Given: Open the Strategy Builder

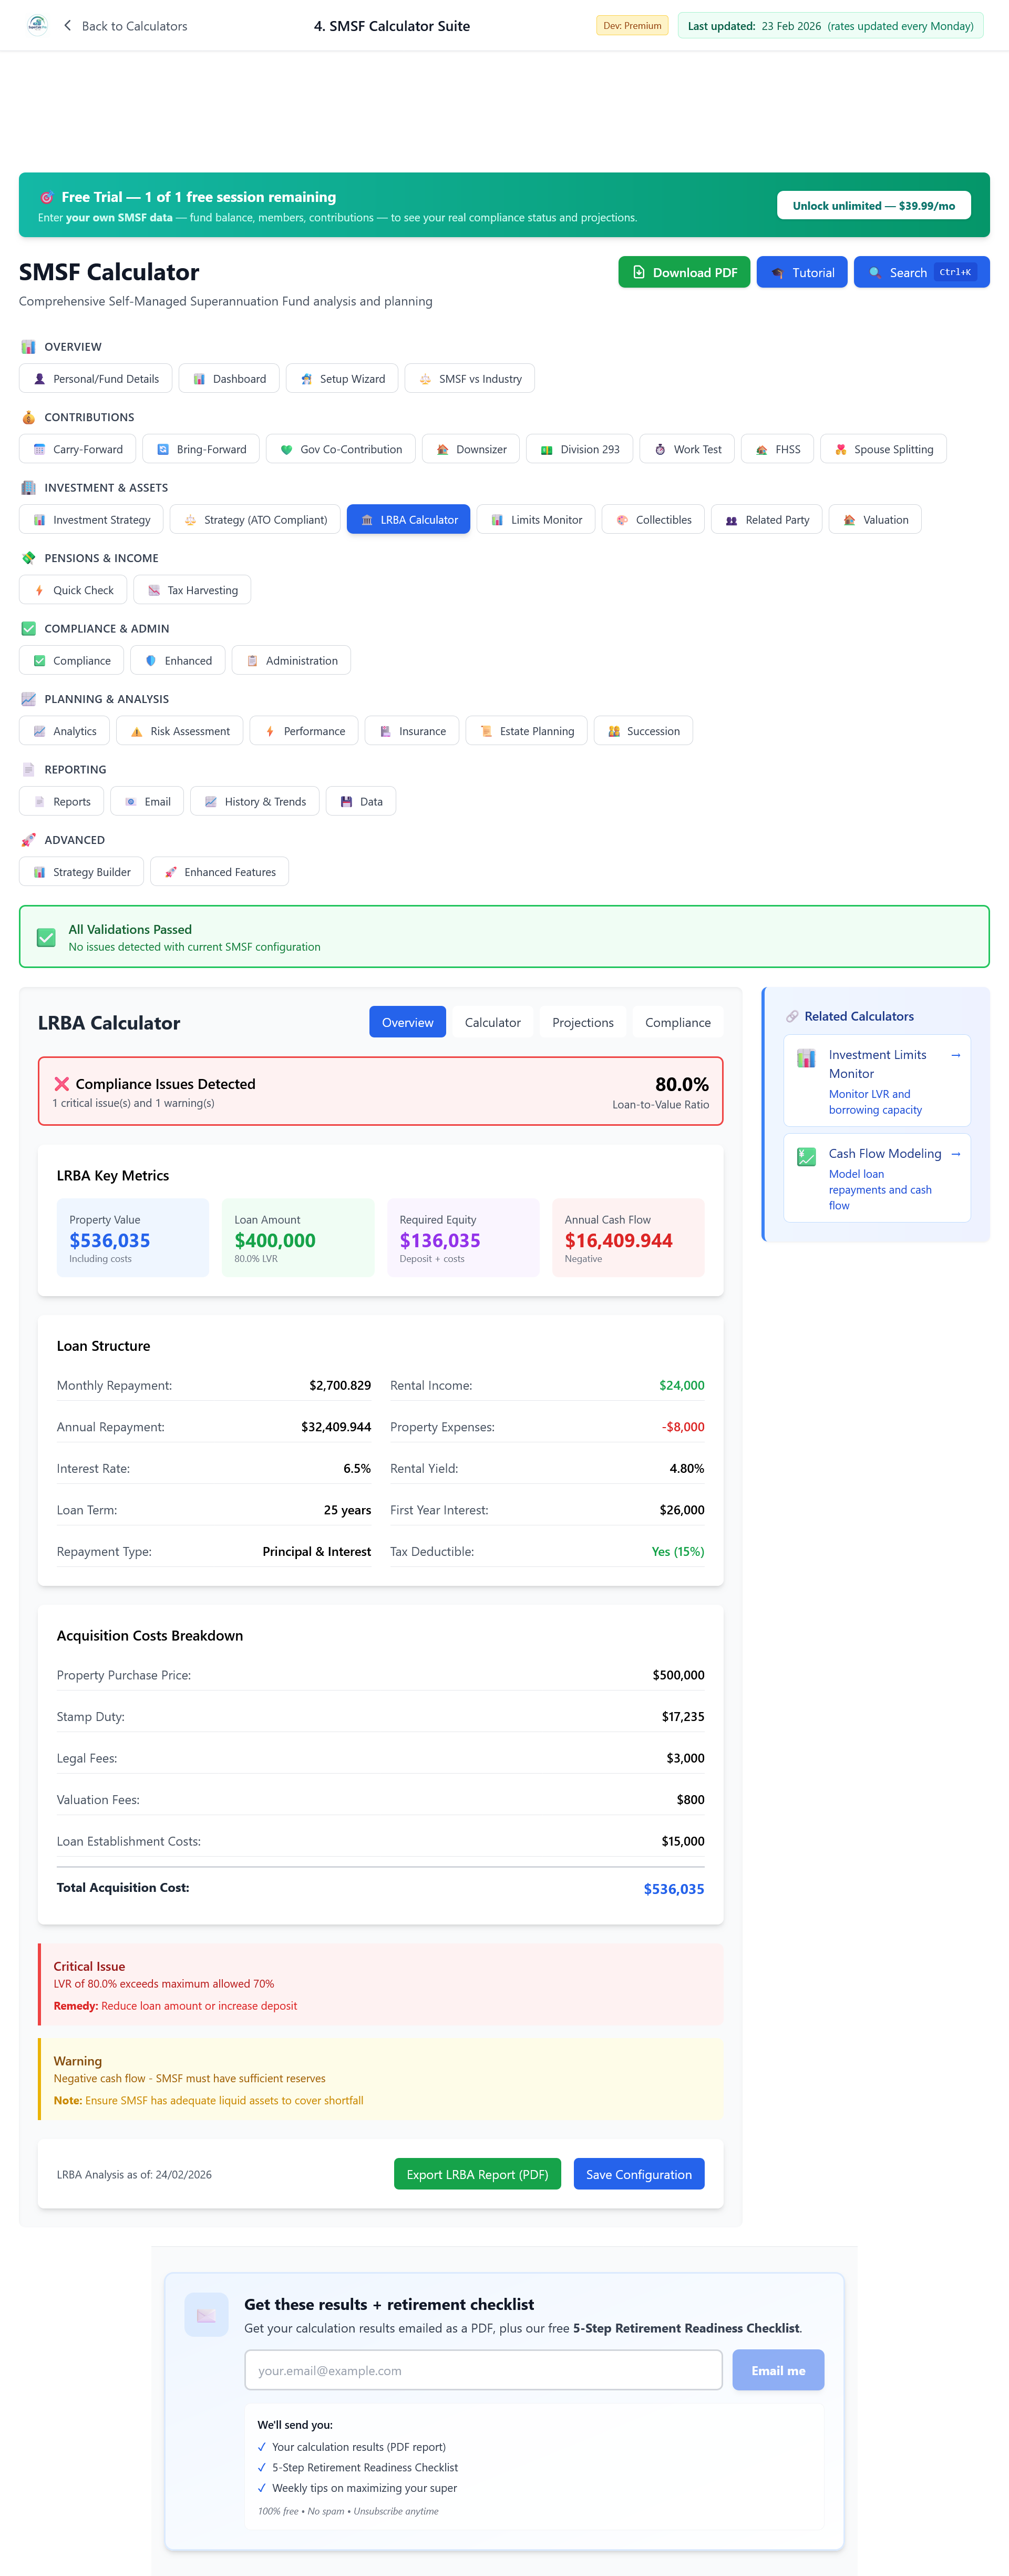Looking at the screenshot, I should pyautogui.click(x=81, y=872).
